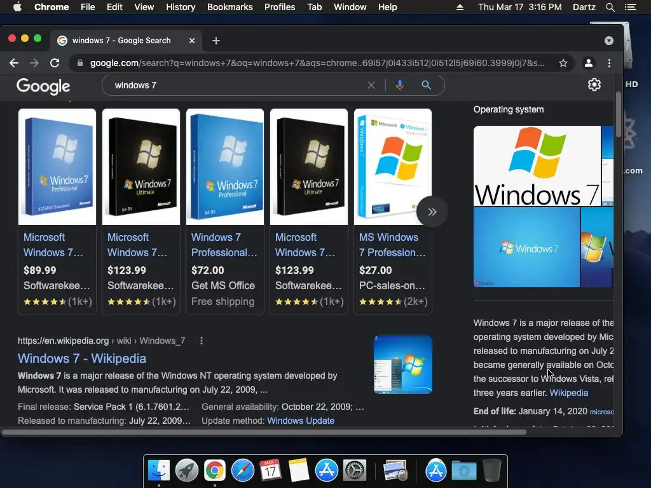Open the File menu

point(88,7)
